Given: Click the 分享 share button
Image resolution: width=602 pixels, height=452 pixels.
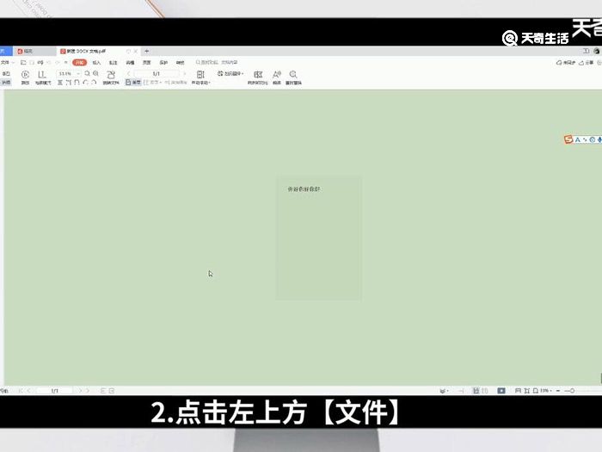Looking at the screenshot, I should (587, 63).
